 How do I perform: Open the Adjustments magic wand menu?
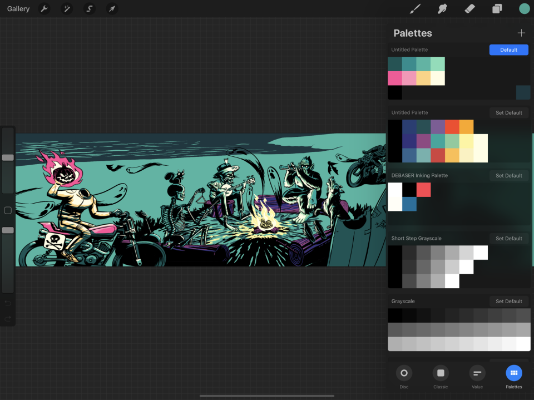pyautogui.click(x=67, y=9)
